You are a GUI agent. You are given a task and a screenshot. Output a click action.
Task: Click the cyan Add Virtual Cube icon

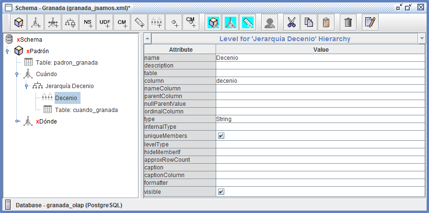(x=213, y=22)
